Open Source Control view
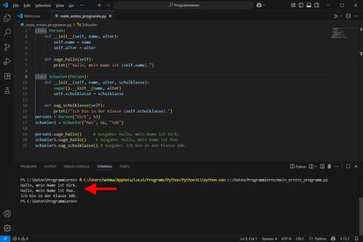The width and height of the screenshot is (363, 242). tap(7, 47)
